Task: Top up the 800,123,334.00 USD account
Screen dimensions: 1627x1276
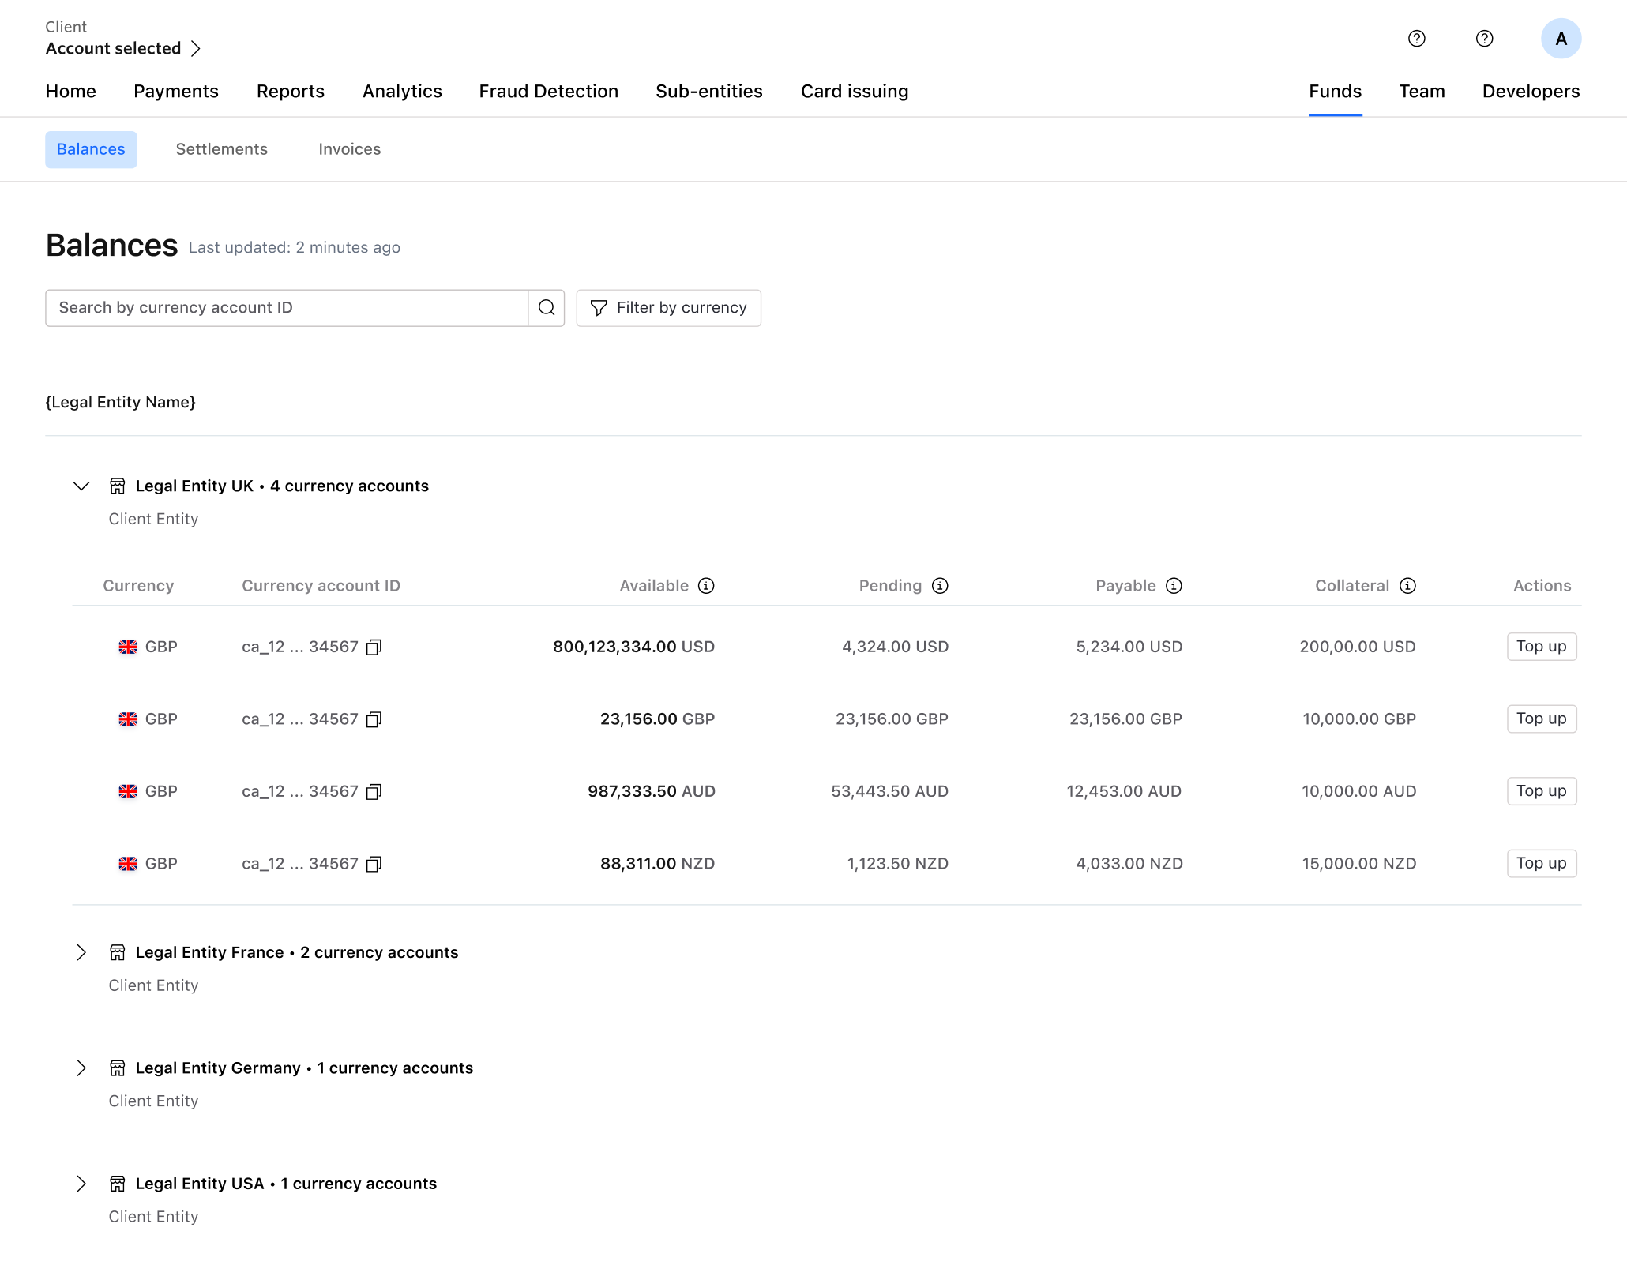Action: pos(1542,647)
